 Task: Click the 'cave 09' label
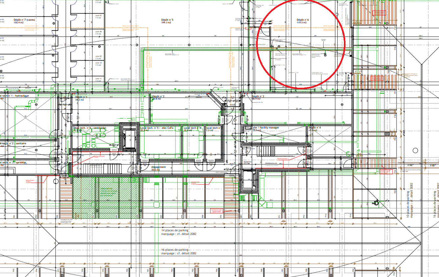point(98,56)
